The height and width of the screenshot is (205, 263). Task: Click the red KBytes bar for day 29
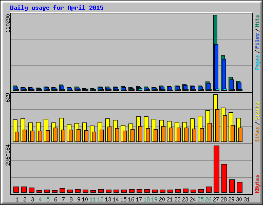(232, 186)
